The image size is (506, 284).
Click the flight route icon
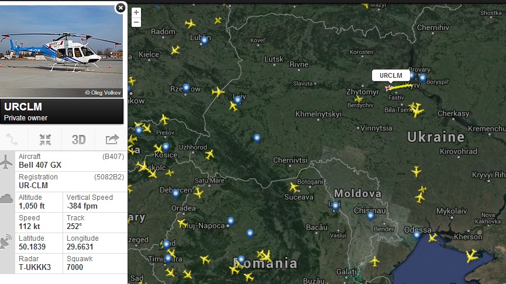pyautogui.click(x=12, y=140)
